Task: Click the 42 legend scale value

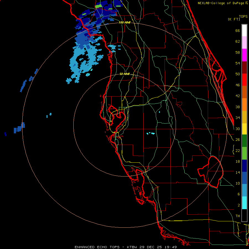Action: click(238, 96)
